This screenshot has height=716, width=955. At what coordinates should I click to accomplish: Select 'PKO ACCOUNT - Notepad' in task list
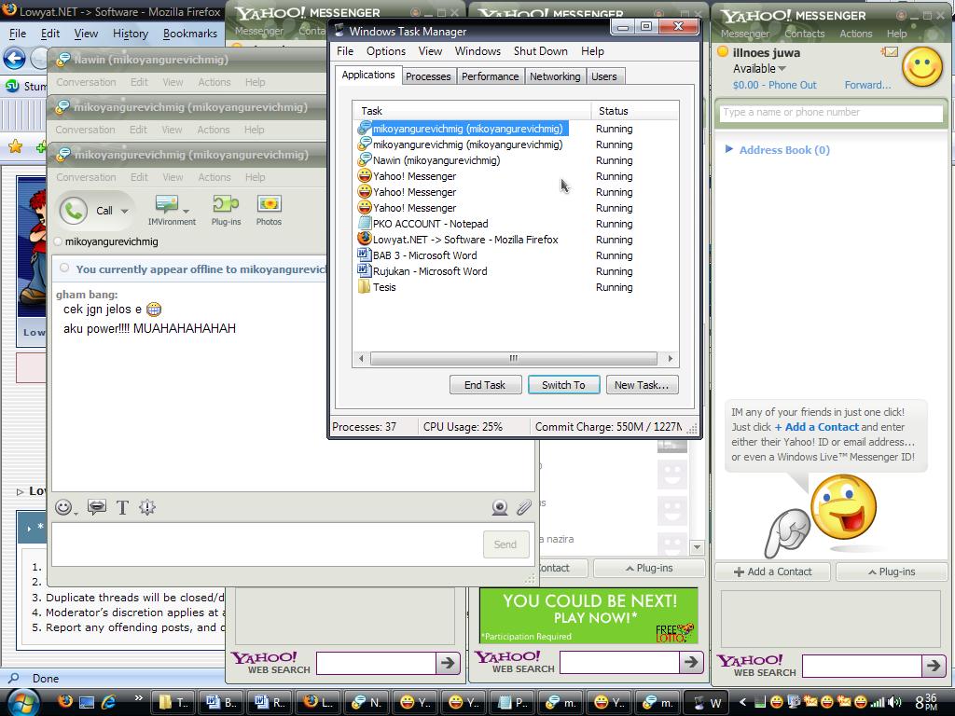(430, 224)
